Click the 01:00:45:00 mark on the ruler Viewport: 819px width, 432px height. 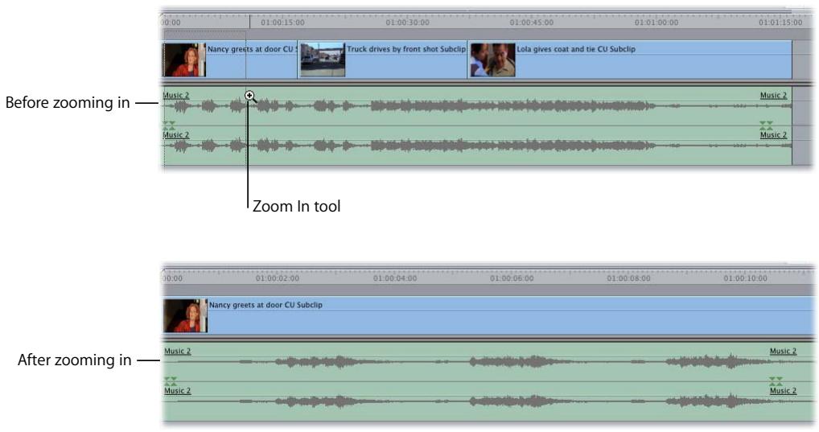coord(532,23)
